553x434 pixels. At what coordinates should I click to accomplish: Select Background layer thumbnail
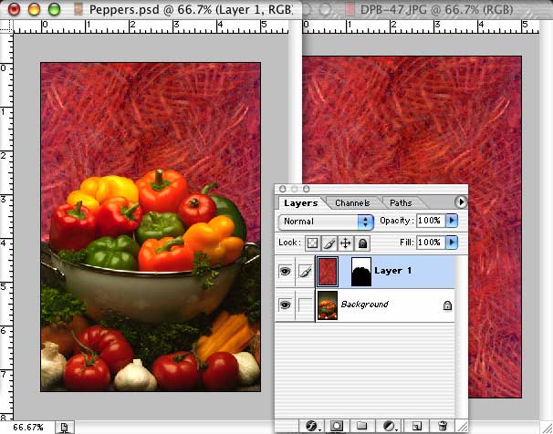328,305
